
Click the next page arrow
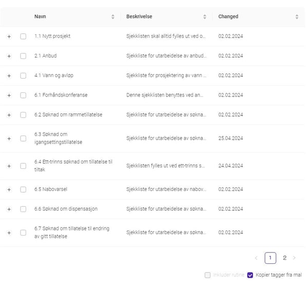coord(295,258)
